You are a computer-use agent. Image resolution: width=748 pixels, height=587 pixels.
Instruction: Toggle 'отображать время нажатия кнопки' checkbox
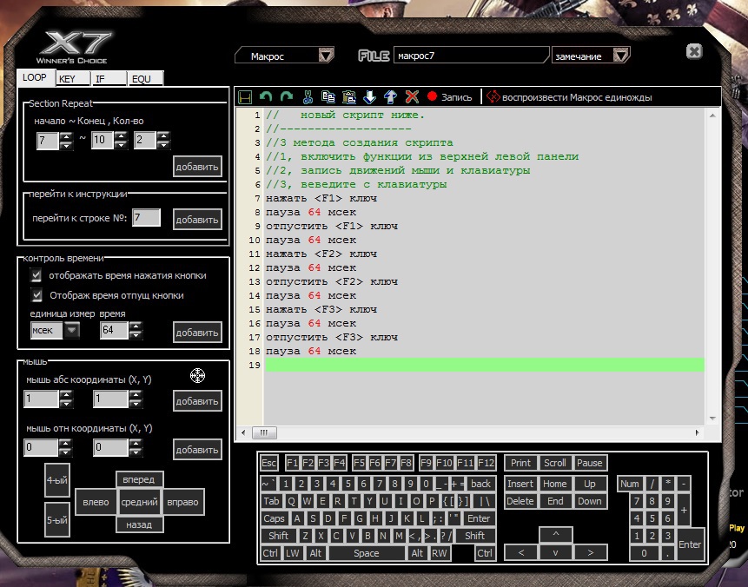click(x=36, y=275)
